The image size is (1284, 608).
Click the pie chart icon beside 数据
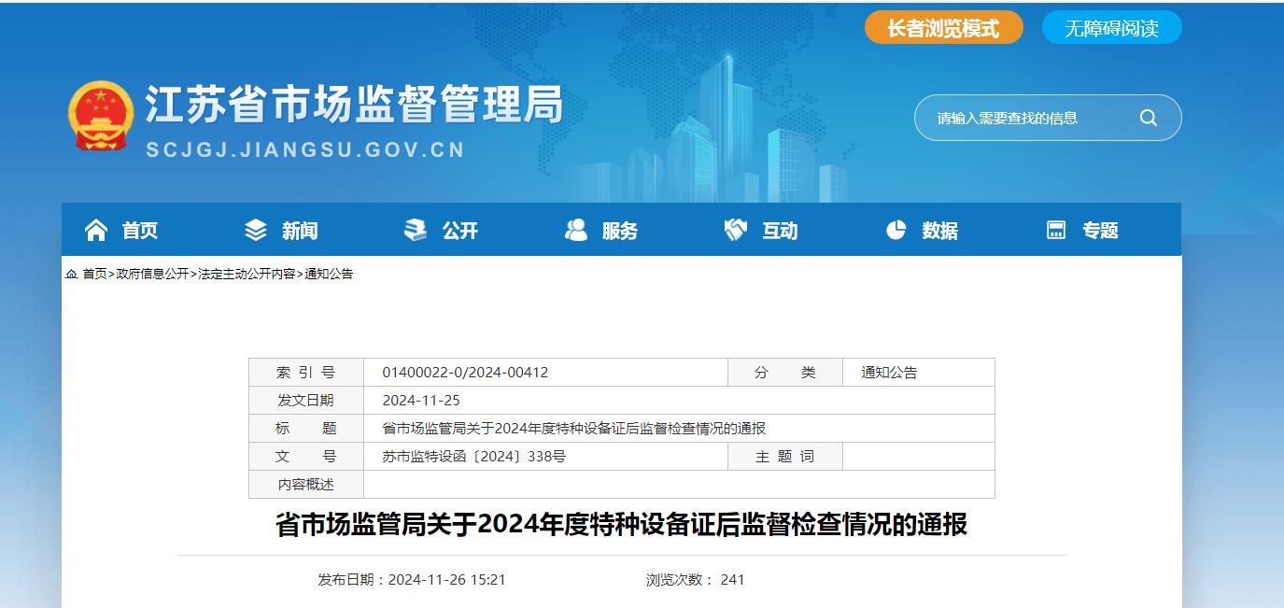click(896, 230)
